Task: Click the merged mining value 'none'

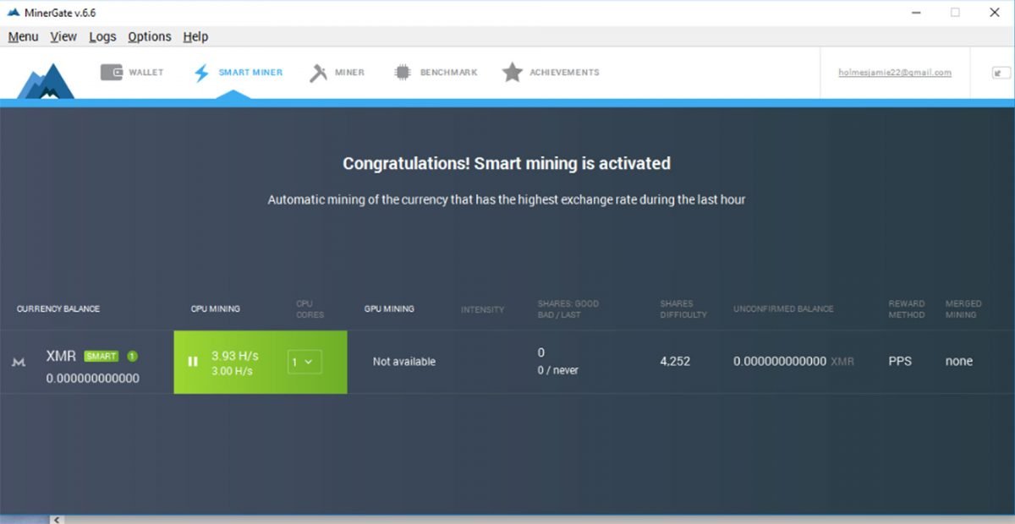Action: click(x=959, y=361)
